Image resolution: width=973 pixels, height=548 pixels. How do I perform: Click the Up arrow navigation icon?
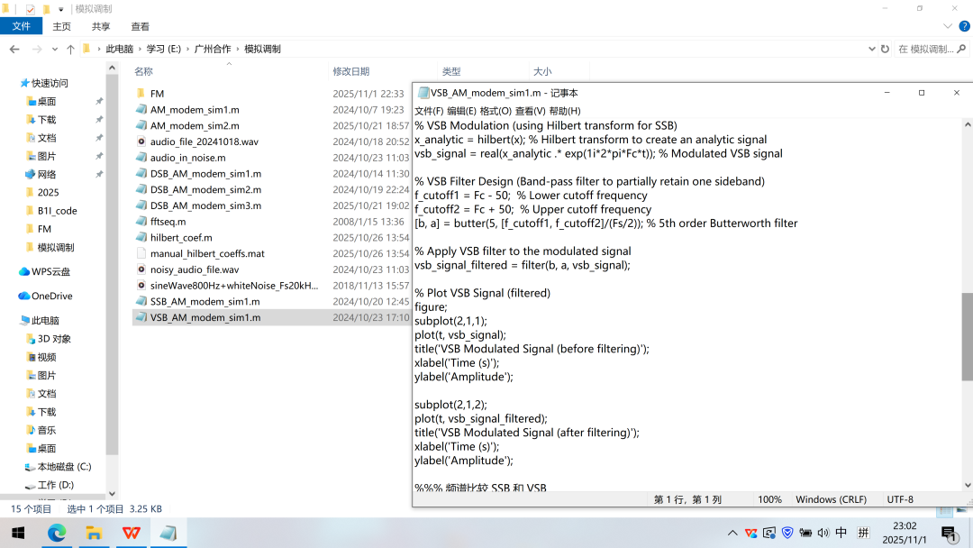tap(70, 49)
